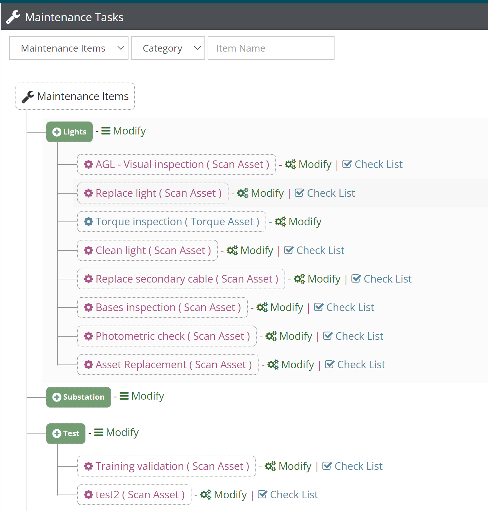Image resolution: width=488 pixels, height=511 pixels.
Task: Click the Item Name search field
Action: 271,48
